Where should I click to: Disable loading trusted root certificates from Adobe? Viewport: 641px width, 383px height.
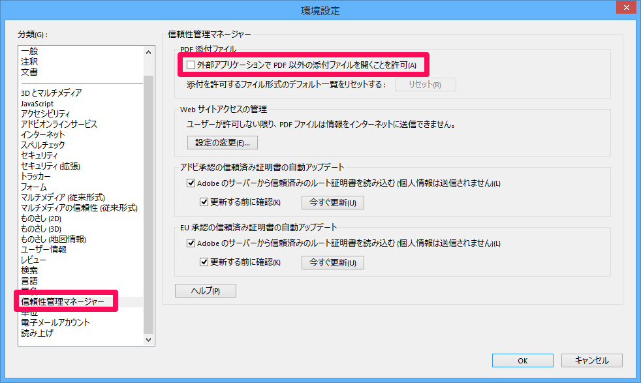click(x=189, y=184)
